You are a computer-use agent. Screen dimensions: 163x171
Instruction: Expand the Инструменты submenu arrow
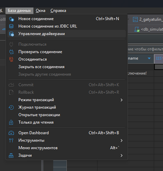coord(121,140)
